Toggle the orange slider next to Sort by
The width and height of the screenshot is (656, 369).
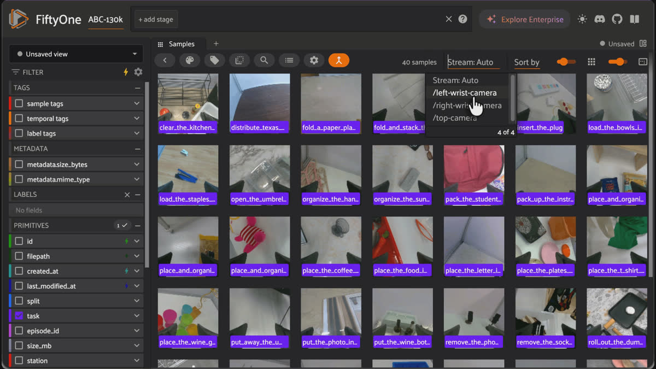pyautogui.click(x=566, y=62)
